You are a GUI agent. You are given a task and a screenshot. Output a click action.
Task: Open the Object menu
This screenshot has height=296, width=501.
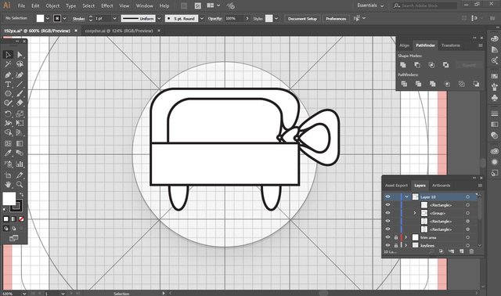pos(52,5)
